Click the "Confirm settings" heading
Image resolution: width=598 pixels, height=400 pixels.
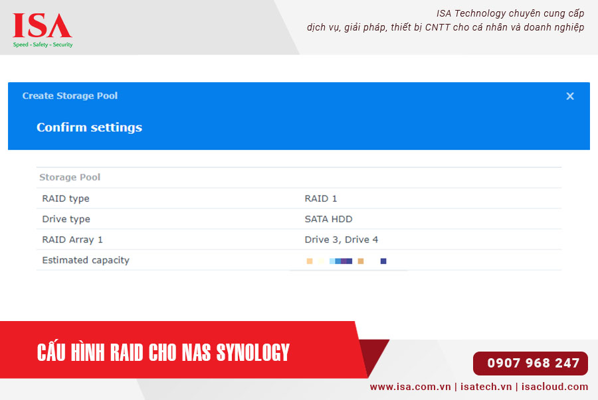click(89, 127)
